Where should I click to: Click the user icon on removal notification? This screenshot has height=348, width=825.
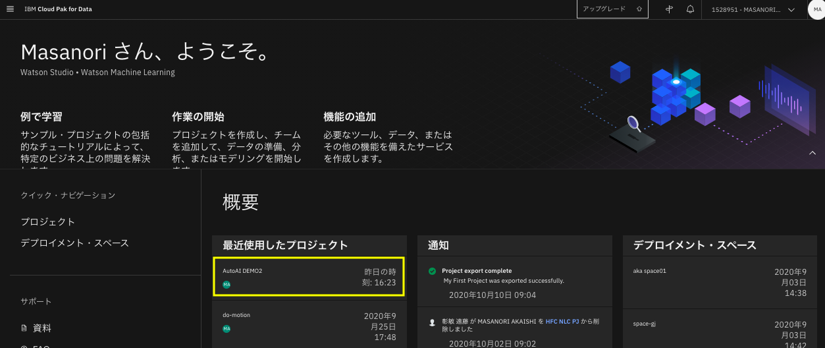[x=432, y=322]
